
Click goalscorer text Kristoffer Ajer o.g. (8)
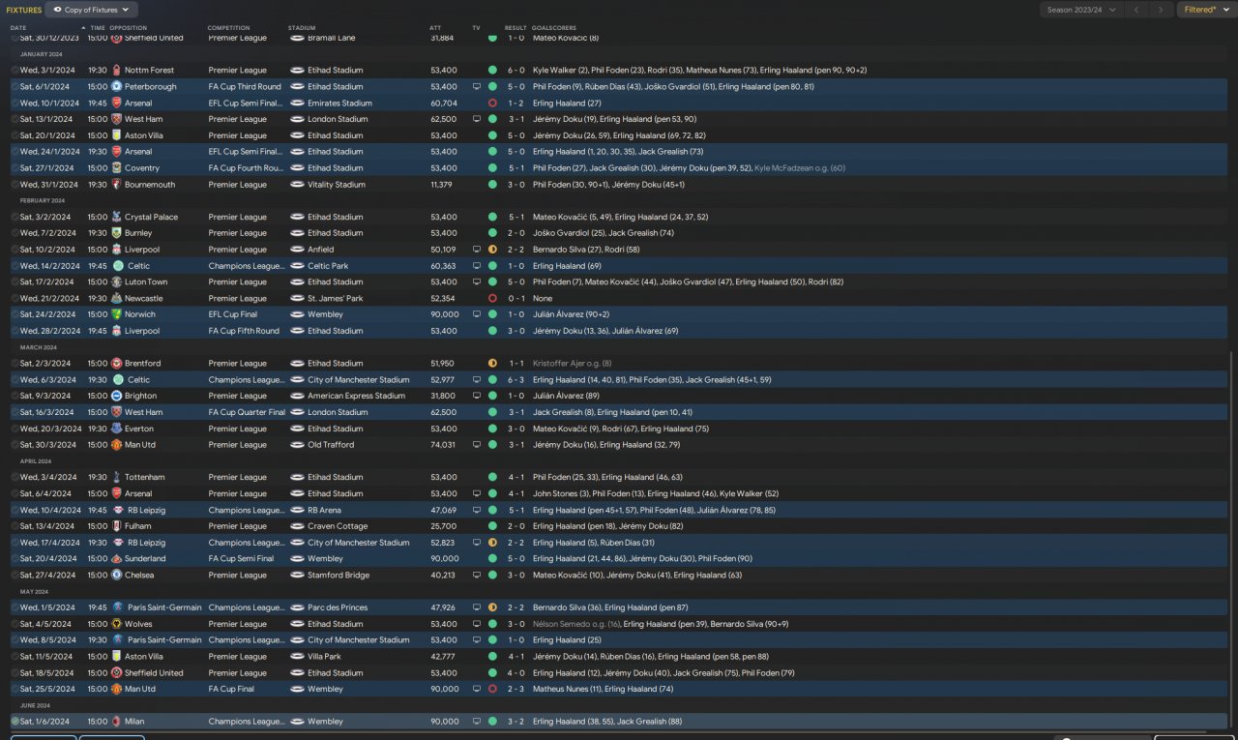[573, 364]
